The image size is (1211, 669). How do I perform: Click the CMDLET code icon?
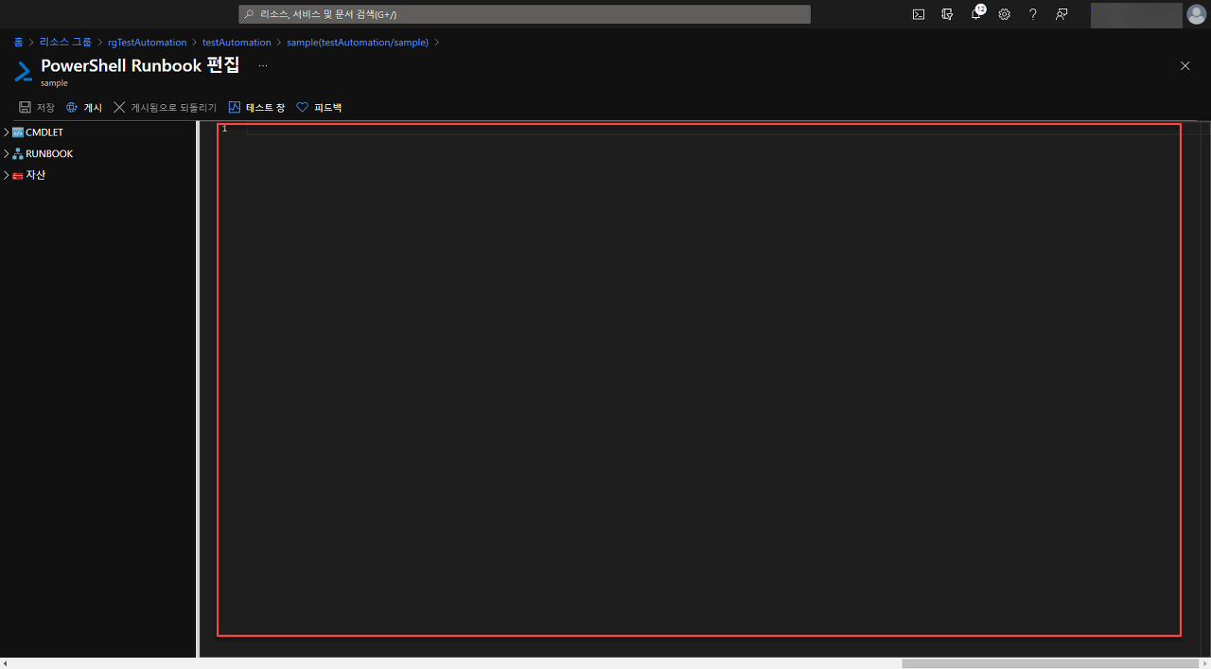coord(17,132)
